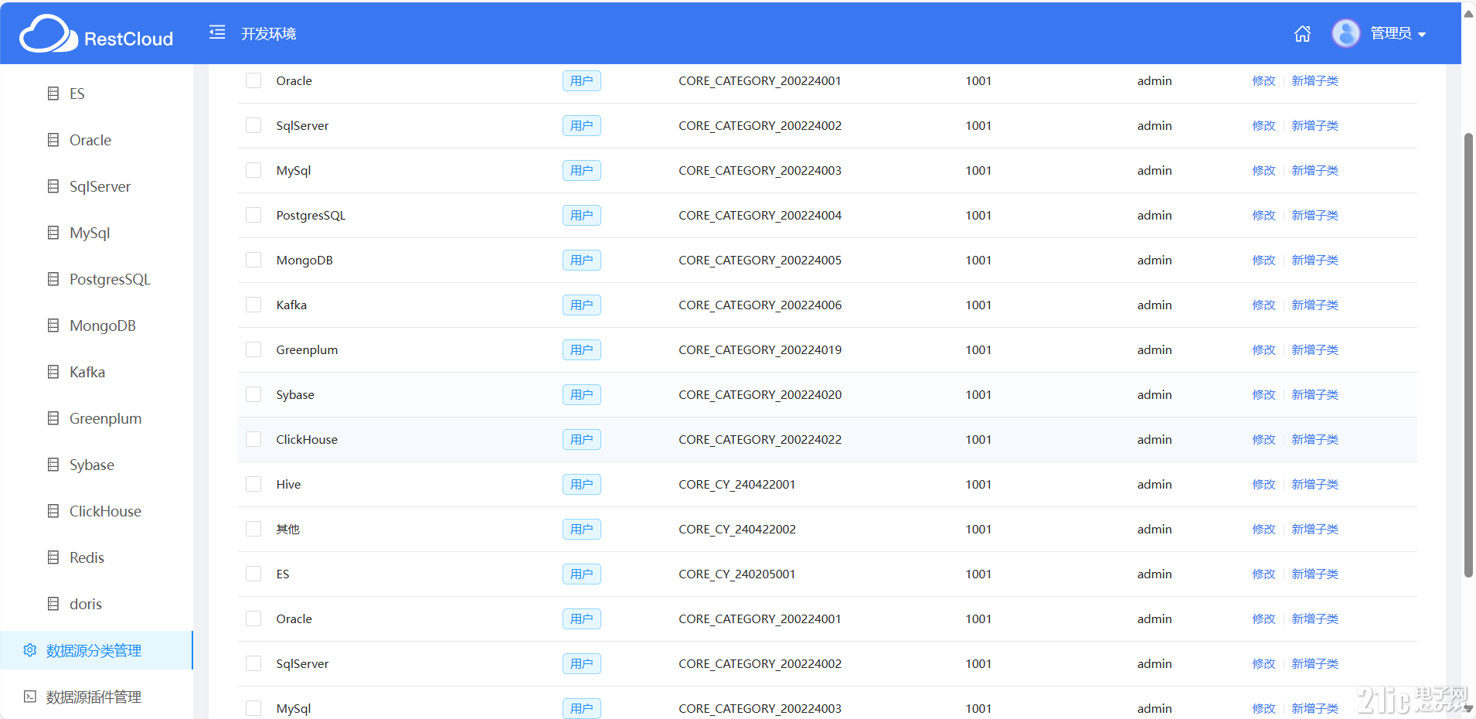The height and width of the screenshot is (719, 1476).
Task: Click 新增子类 in the Hive row
Action: click(x=1315, y=484)
